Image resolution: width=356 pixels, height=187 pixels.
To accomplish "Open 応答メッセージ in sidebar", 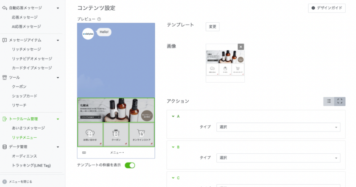I will coord(25,17).
